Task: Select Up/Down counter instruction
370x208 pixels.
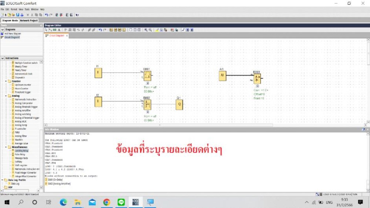Action: [x=23, y=85]
